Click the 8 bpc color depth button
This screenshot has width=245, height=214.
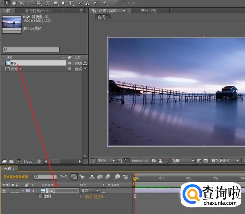click(28, 161)
